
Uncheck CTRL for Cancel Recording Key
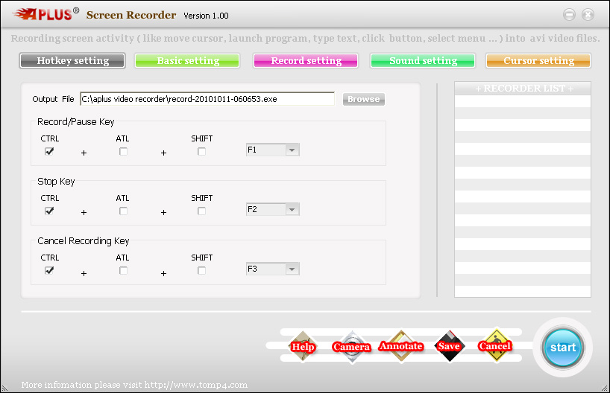point(49,270)
